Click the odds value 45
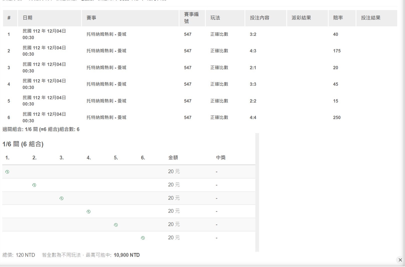 tap(336, 84)
